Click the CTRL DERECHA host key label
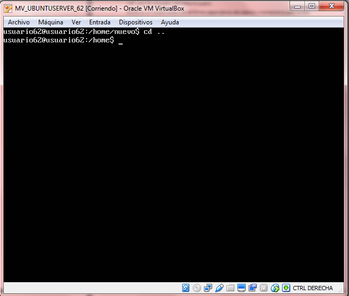This screenshot has height=296, width=349. [x=313, y=288]
